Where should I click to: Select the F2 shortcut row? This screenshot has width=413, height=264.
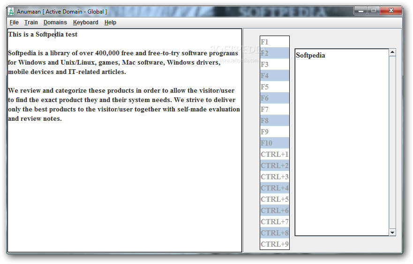coord(274,53)
